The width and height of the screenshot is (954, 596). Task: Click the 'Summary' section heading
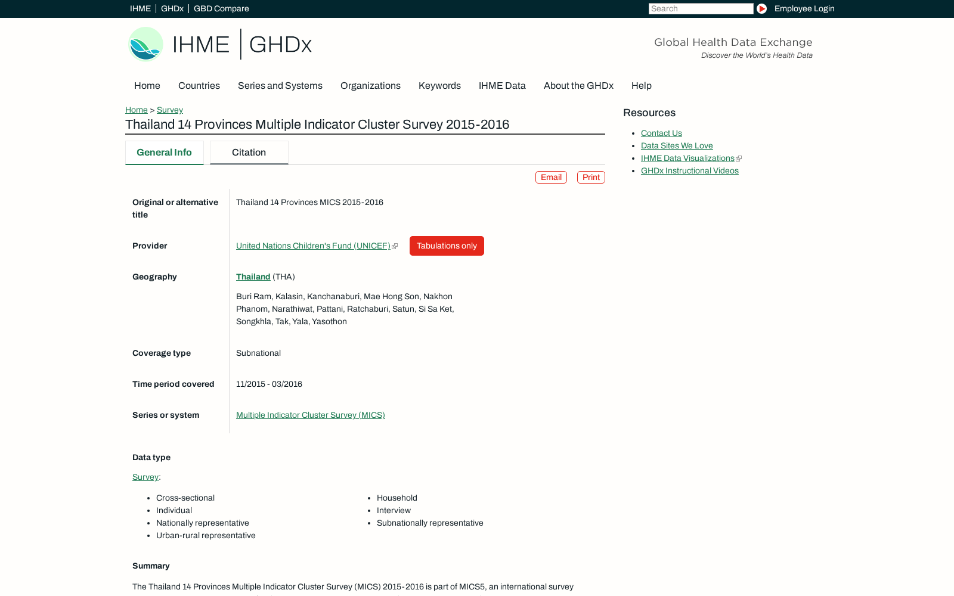[x=151, y=566]
